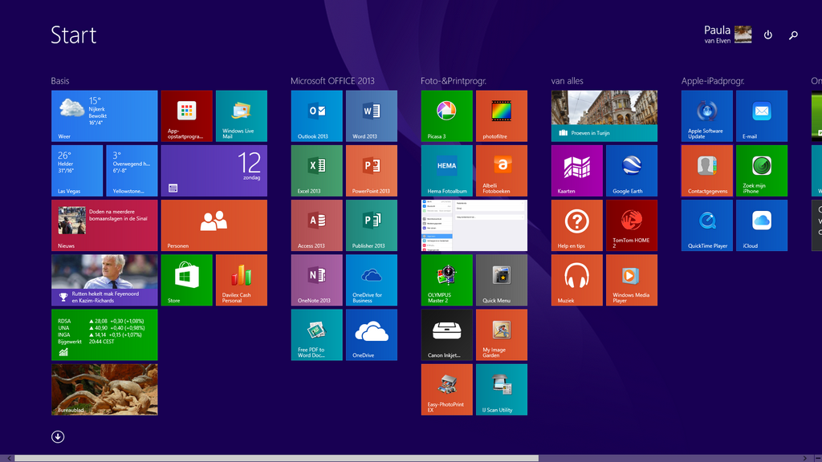The width and height of the screenshot is (822, 462).
Task: Click the power button
Action: pos(768,34)
